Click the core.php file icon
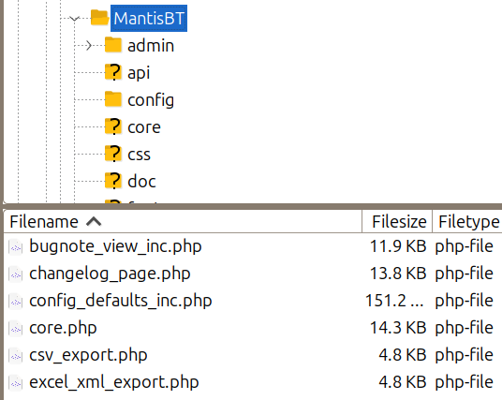The image size is (502, 400). [x=16, y=329]
